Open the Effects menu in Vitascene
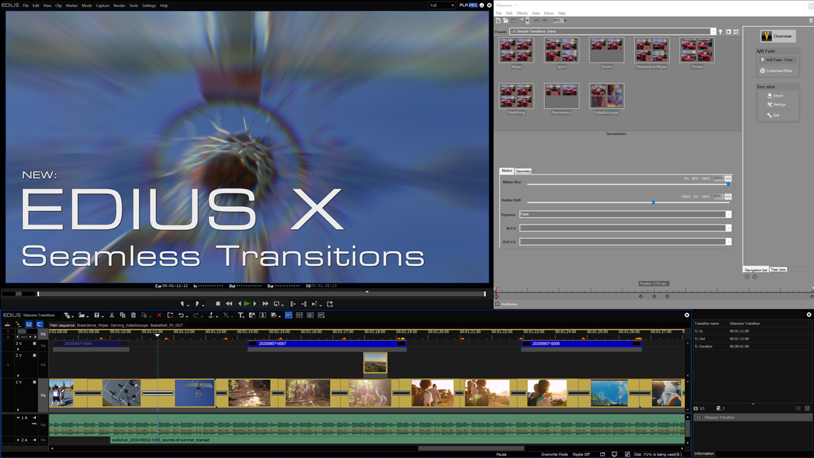Image resolution: width=814 pixels, height=458 pixels. [522, 13]
